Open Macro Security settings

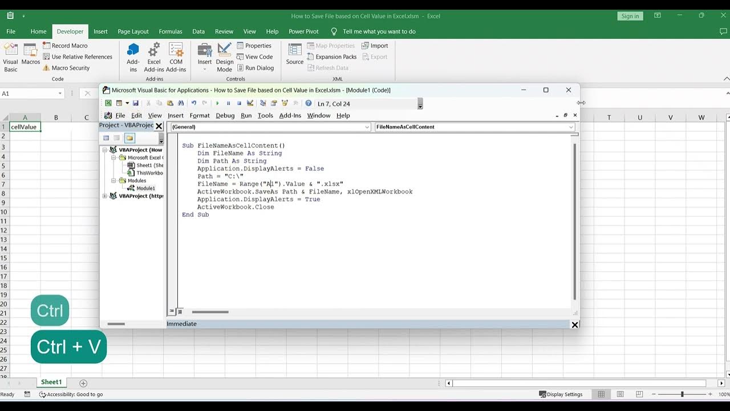click(x=66, y=68)
